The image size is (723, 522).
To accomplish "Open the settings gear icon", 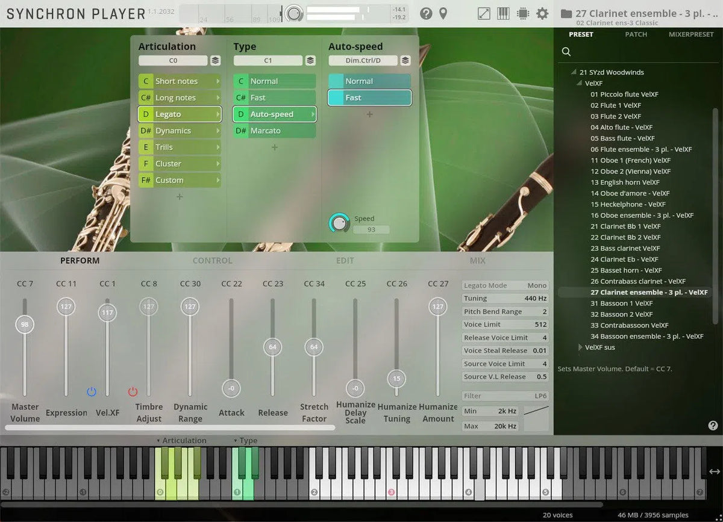I will click(x=542, y=13).
